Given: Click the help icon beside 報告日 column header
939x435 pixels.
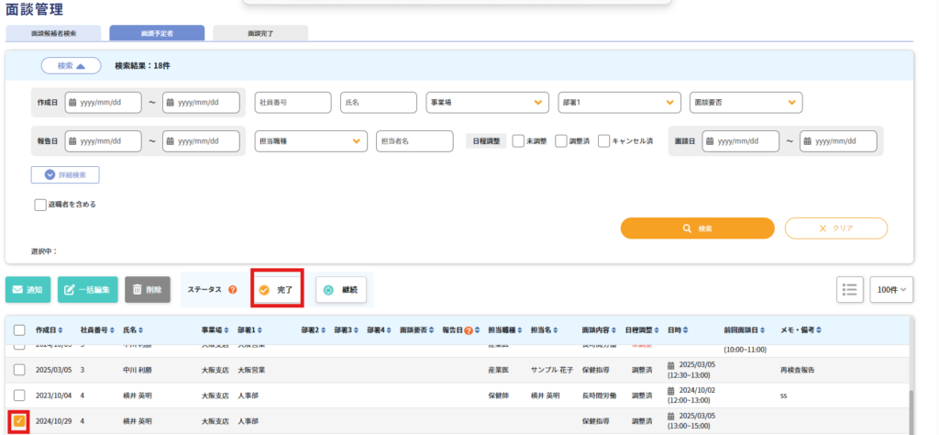Looking at the screenshot, I should point(469,330).
